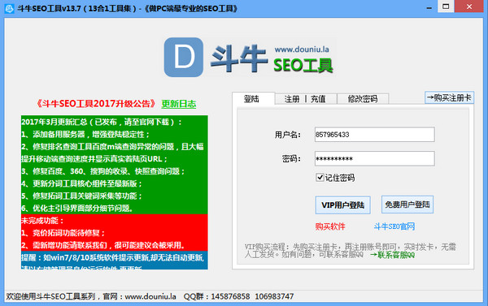488x306 pixels.
Task: Focus the 密码 input field
Action: (375, 159)
